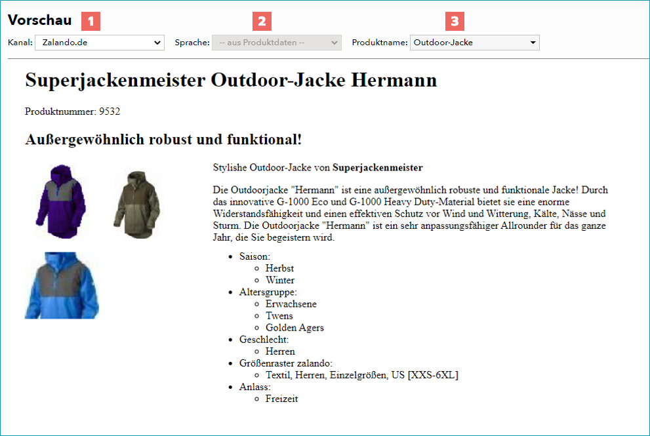Click the heading 'Superjackenmeister Outdoor-Jacke Hermann'

click(x=231, y=80)
